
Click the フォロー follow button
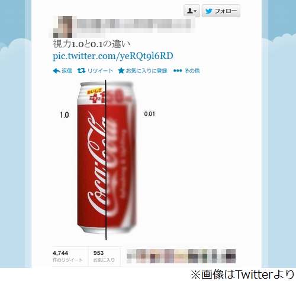(x=221, y=11)
